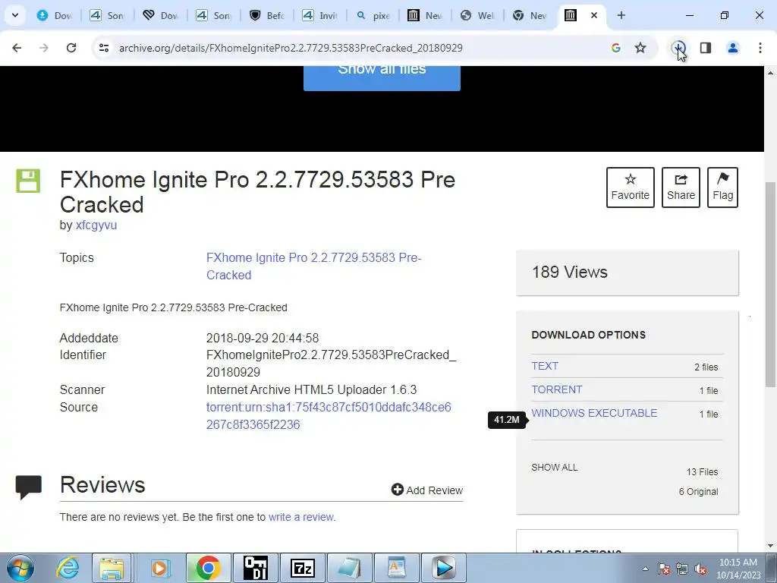Flag this item with the Flag button
Image resolution: width=777 pixels, height=583 pixels.
(x=722, y=188)
